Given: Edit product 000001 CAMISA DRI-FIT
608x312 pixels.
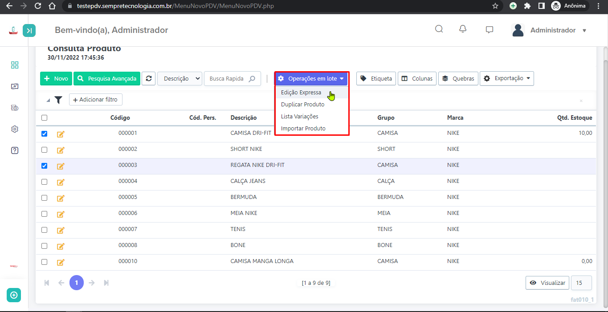Looking at the screenshot, I should [x=61, y=134].
